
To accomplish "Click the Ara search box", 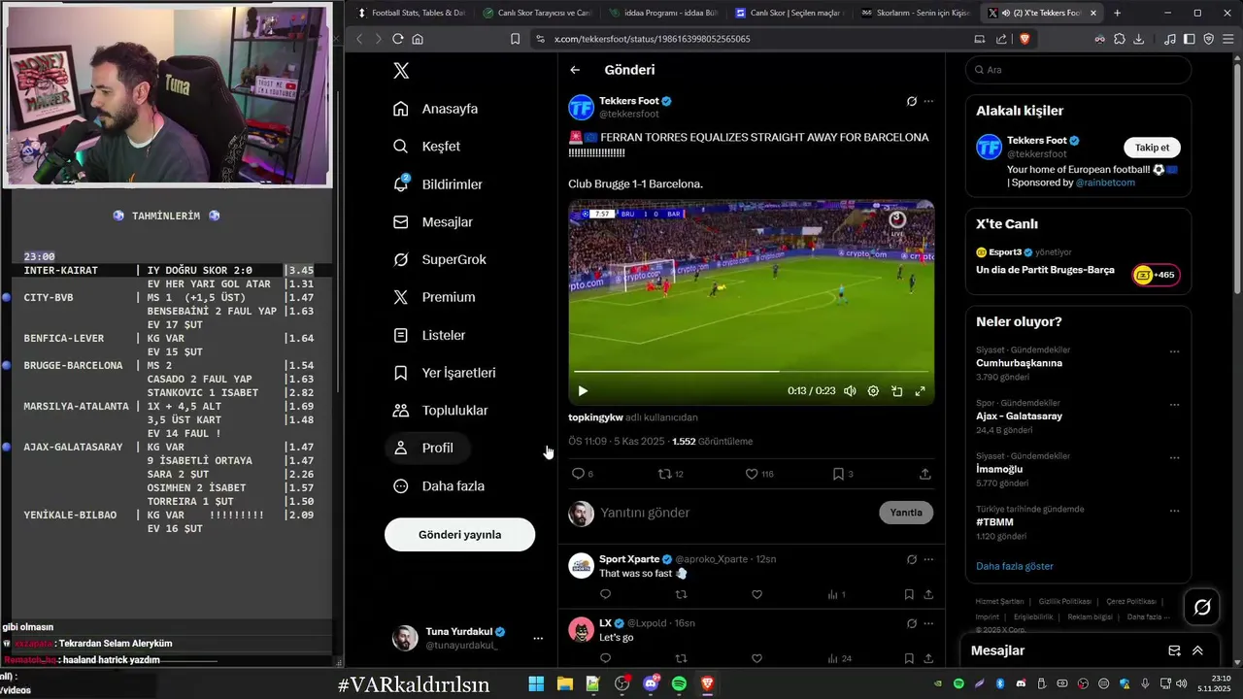I will pos(1078,70).
